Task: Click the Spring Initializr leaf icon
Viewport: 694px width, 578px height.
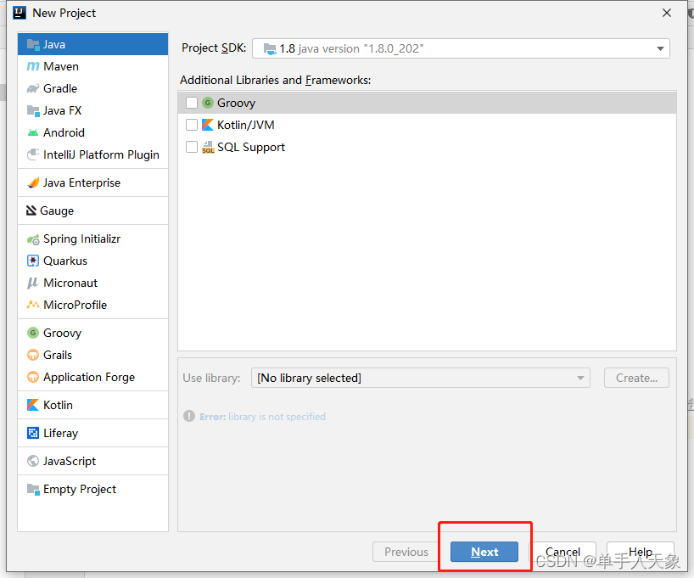Action: tap(33, 239)
